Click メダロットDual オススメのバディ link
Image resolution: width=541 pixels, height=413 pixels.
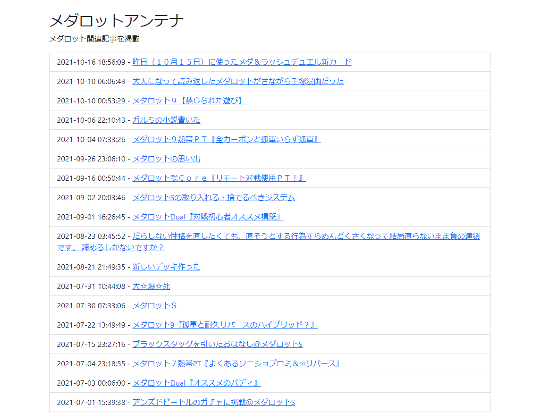(196, 383)
